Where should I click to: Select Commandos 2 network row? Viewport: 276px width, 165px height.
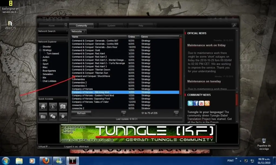(x=125, y=82)
